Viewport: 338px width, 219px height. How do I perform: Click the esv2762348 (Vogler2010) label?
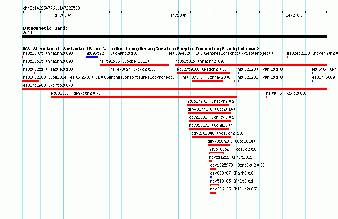coord(218,133)
